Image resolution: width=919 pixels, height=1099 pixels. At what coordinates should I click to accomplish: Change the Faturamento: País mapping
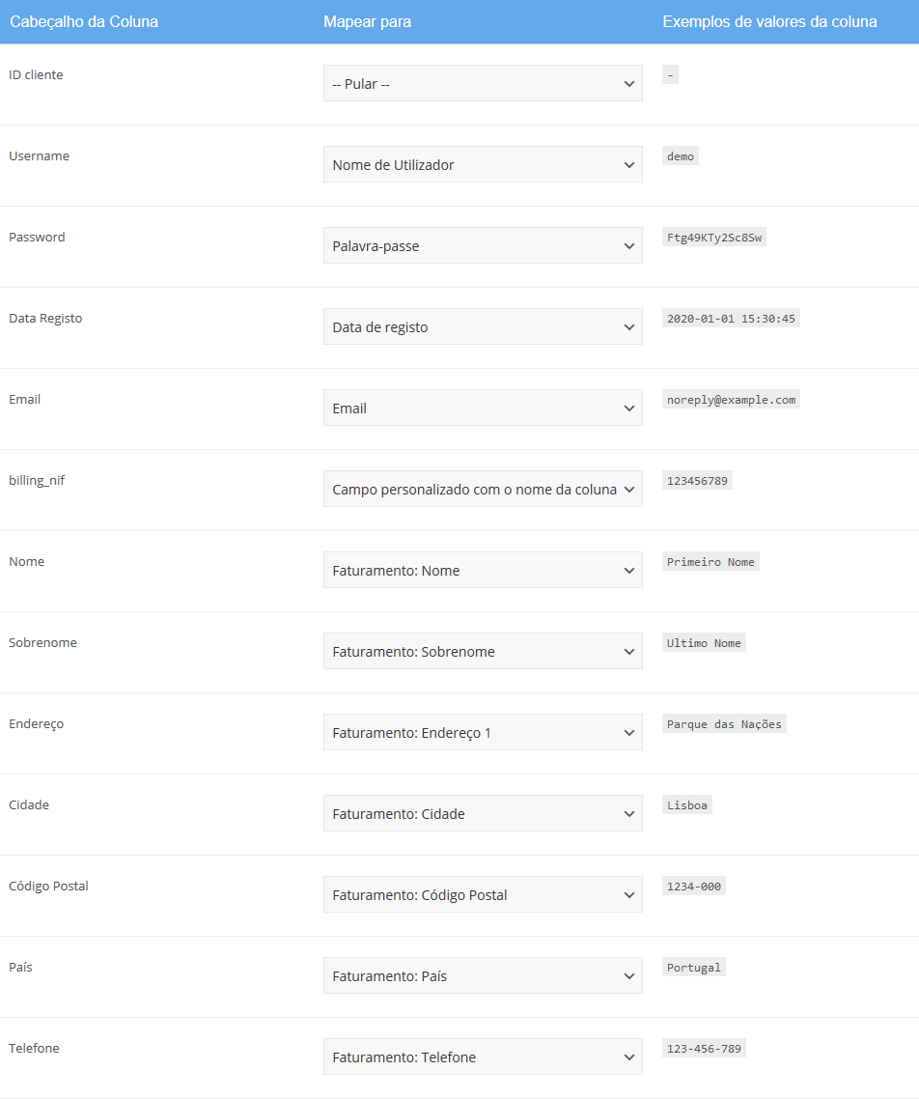point(483,975)
